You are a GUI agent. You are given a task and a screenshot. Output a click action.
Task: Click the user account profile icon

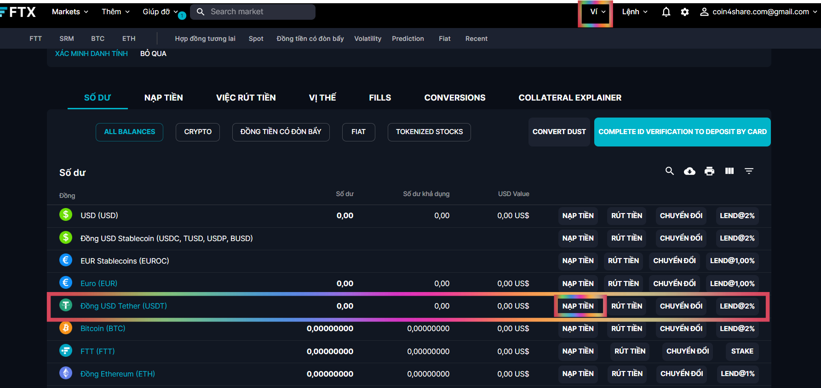[x=704, y=12]
